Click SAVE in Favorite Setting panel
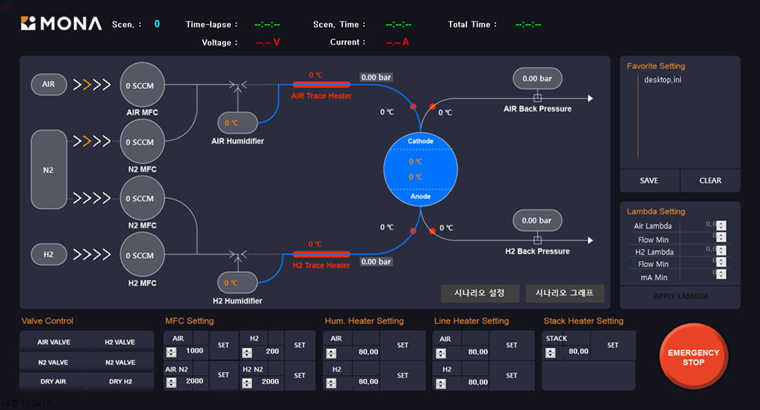Screen dimensions: 760x410 [x=649, y=180]
